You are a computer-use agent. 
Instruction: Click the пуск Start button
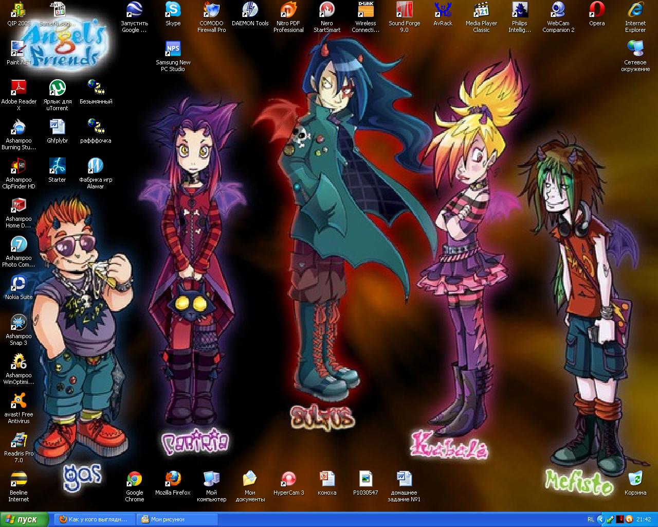coord(25,519)
